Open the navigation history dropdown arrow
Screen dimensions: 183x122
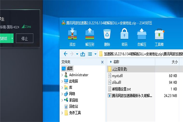click(77, 54)
